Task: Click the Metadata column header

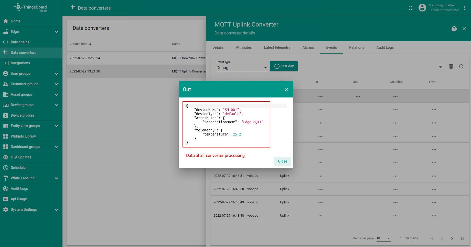Action: point(397,82)
